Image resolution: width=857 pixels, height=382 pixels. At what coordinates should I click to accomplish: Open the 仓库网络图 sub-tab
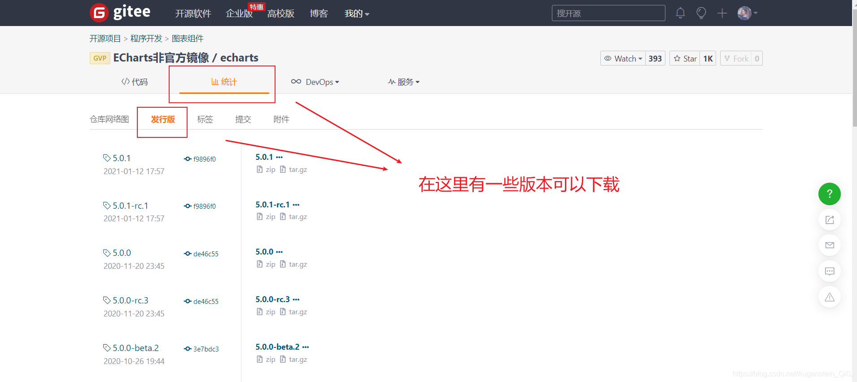[109, 119]
